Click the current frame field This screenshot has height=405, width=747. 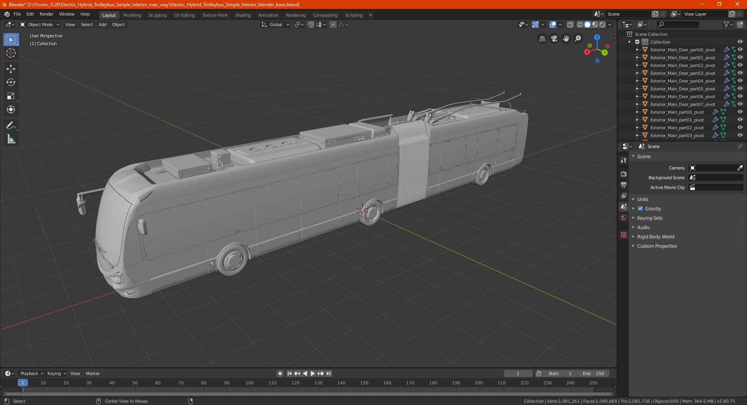tap(518, 373)
